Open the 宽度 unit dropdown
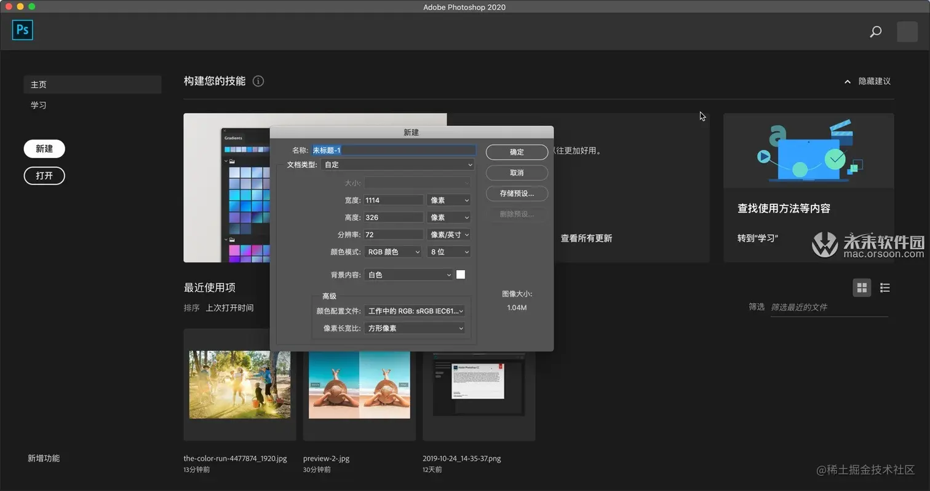 pos(449,200)
